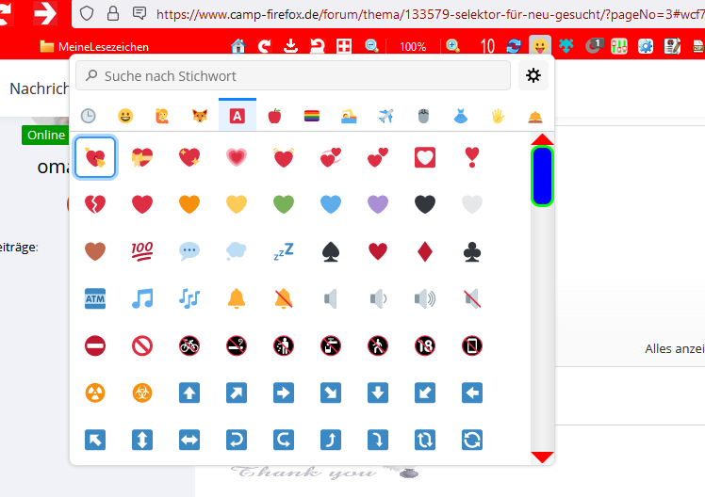705x497 pixels.
Task: Pick the heart exclamation mark emoji
Action: click(x=472, y=157)
